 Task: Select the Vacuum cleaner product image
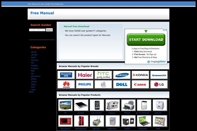tap(97, 121)
